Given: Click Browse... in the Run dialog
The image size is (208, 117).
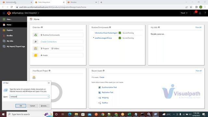Looking at the screenshot, I should pyautogui.click(x=44, y=106).
